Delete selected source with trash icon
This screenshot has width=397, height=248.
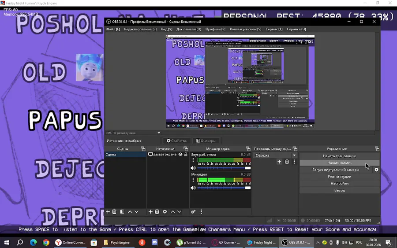pyautogui.click(x=157, y=211)
